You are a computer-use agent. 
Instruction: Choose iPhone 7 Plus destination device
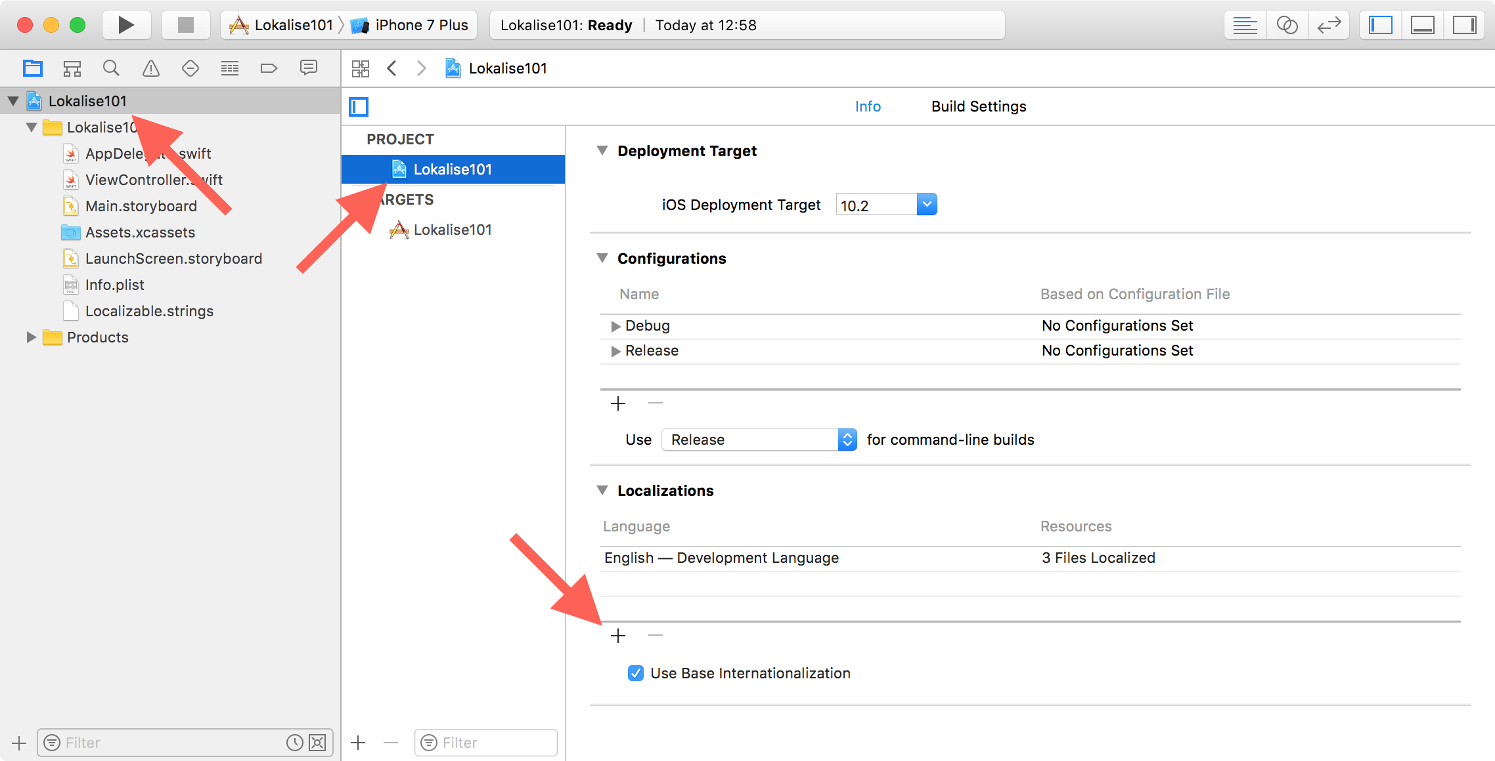[x=410, y=25]
